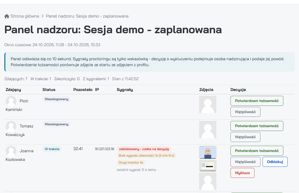This screenshot has width=299, height=193.
Task: Click 'Brak sygnału obecności 1x' signal badge
Action: point(147,155)
